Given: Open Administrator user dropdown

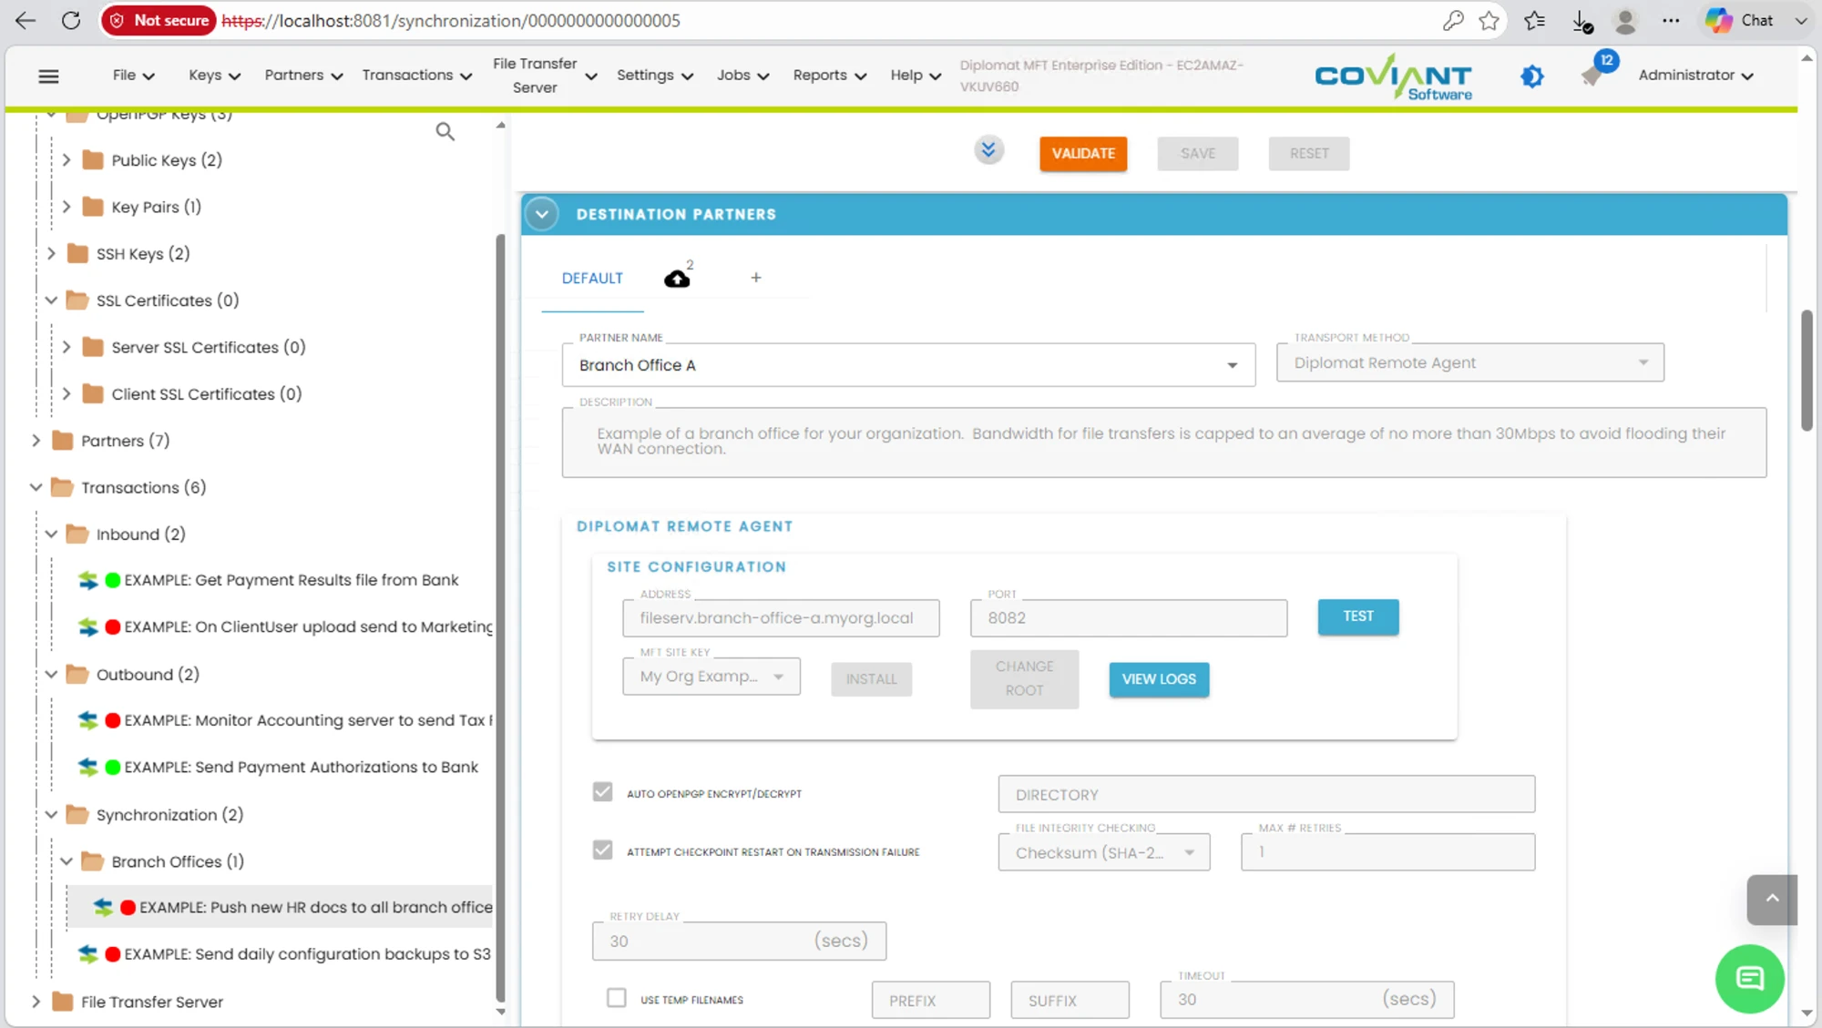Looking at the screenshot, I should 1695,76.
